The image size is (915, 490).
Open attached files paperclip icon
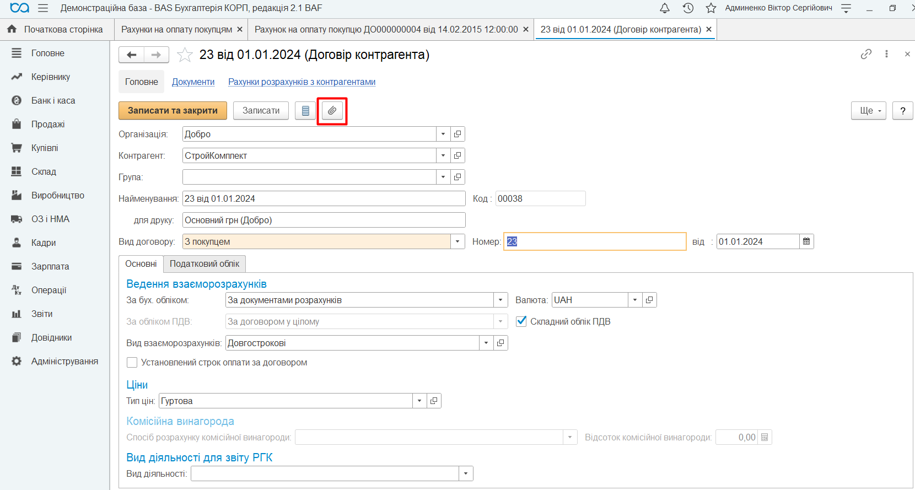pyautogui.click(x=332, y=111)
